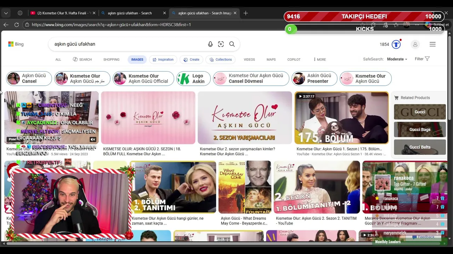Open the VIDEOS tab

tap(249, 60)
